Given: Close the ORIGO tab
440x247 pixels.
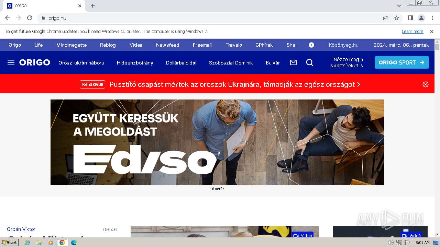Looking at the screenshot, I should (80, 6).
